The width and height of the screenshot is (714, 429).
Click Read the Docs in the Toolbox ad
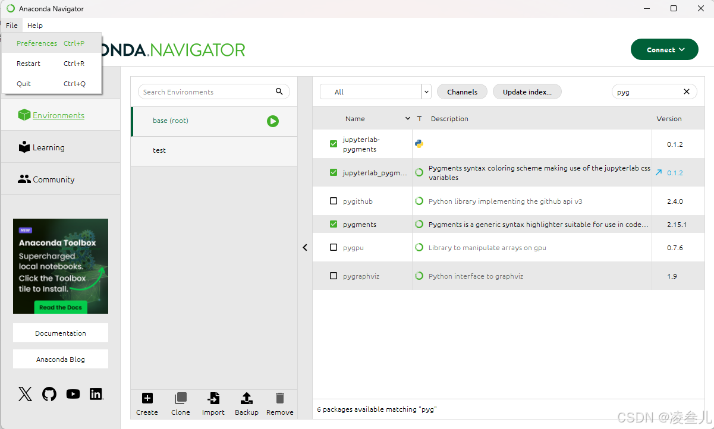[x=61, y=307]
